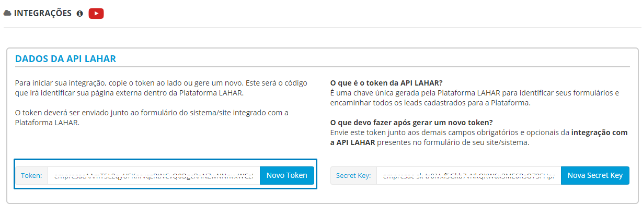This screenshot has height=205, width=642.
Task: Click the 'O token deverá ser enviado' paragraph
Action: tap(152, 118)
